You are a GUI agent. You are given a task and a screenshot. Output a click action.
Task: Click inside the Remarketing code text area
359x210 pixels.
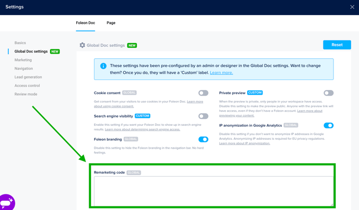(x=213, y=191)
